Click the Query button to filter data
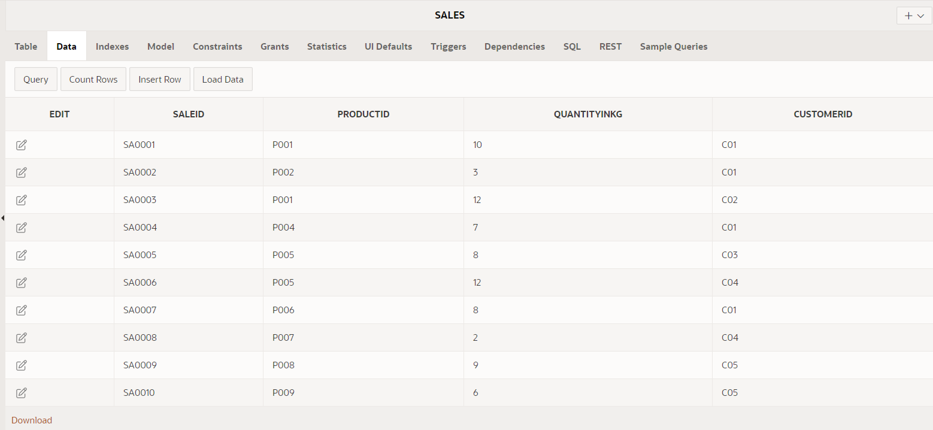The height and width of the screenshot is (430, 933). tap(35, 78)
